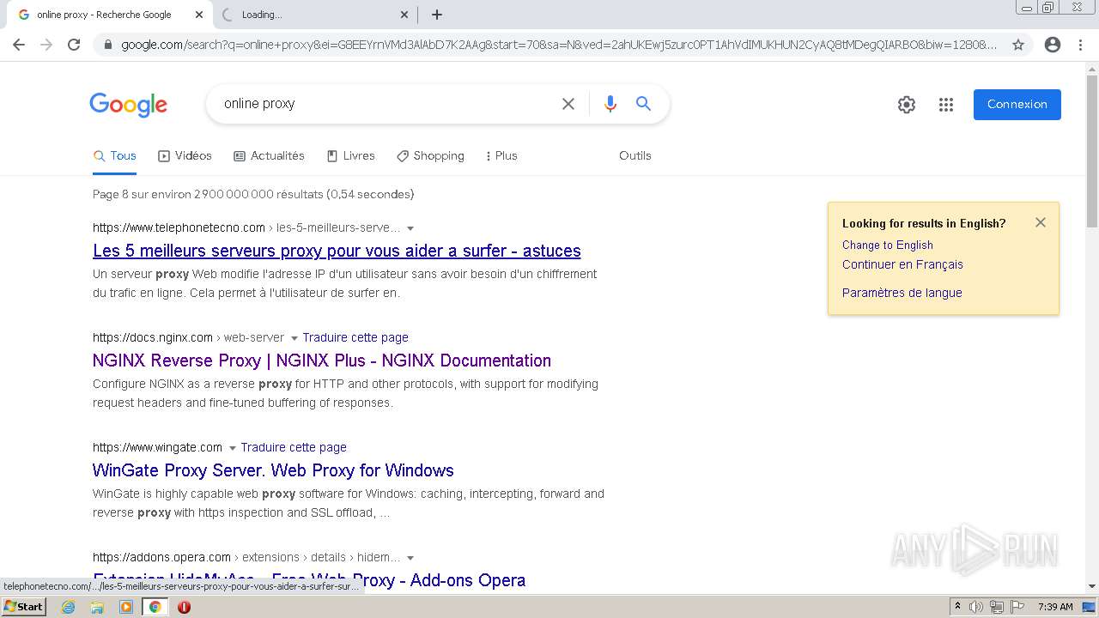1099x618 pixels.
Task: Click the scrollbar up arrow
Action: point(1092,69)
